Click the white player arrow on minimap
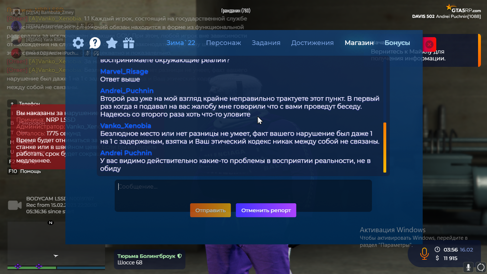The width and height of the screenshot is (487, 274). click(x=56, y=256)
